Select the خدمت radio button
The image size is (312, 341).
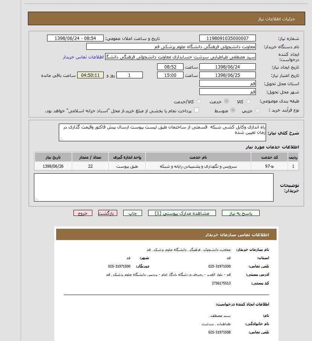coord(226,101)
